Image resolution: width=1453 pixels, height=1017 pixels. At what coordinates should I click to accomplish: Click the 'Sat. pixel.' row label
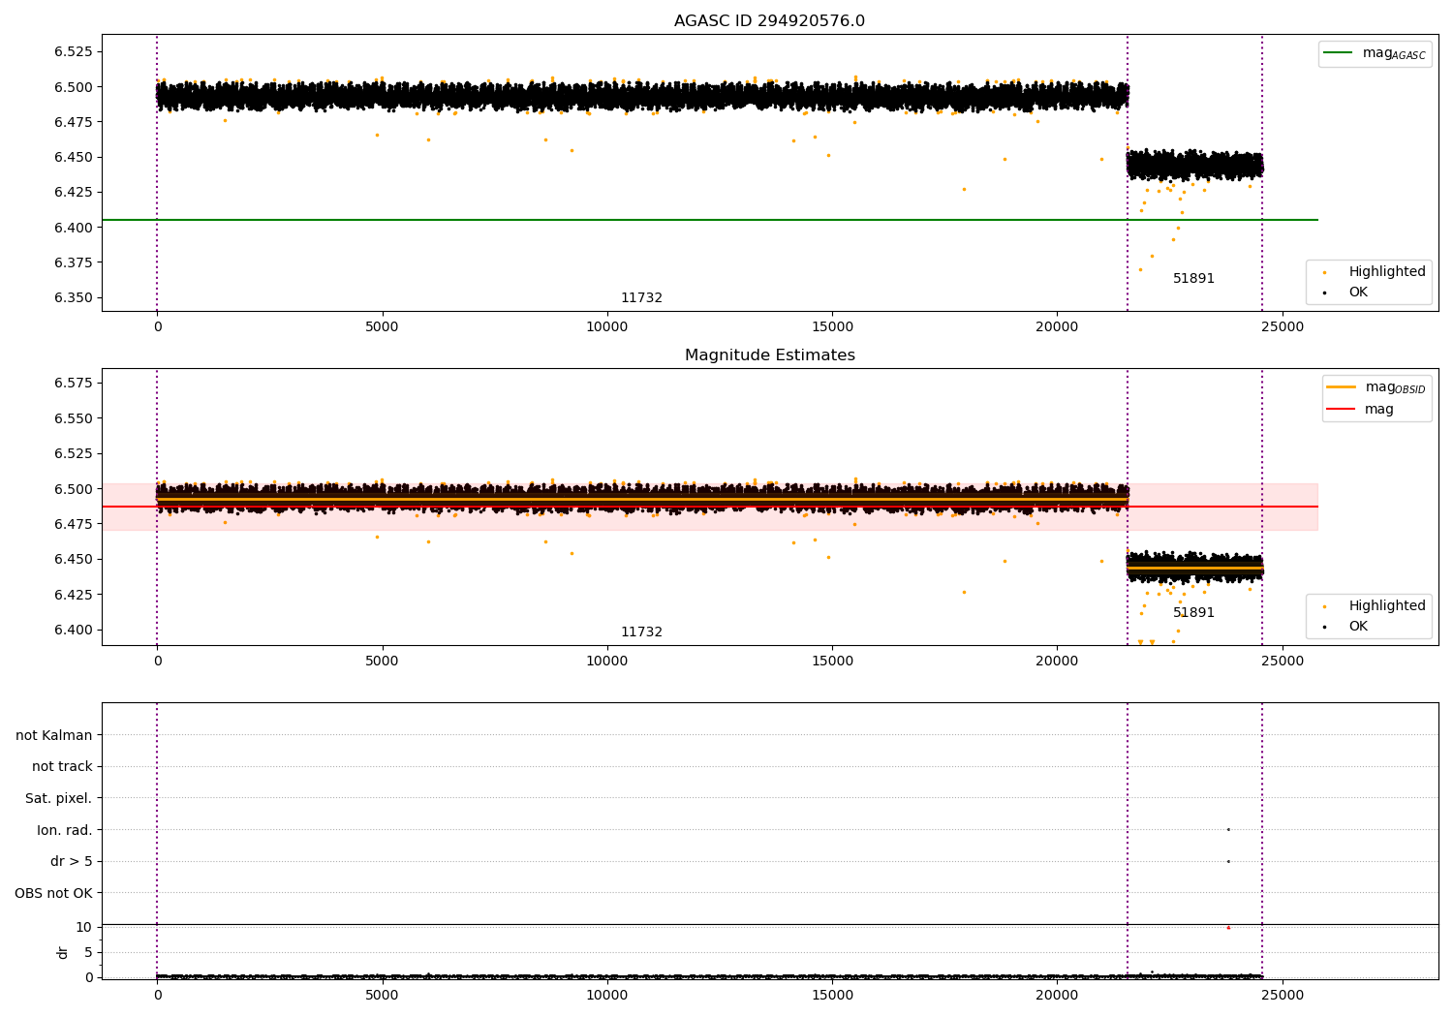[59, 798]
